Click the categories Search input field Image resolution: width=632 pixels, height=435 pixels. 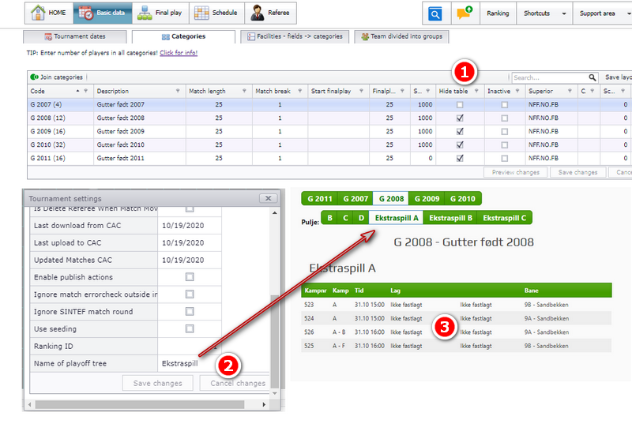tap(550, 77)
